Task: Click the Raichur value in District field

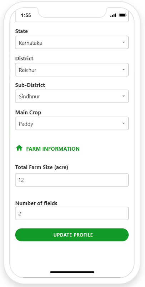Action: tap(27, 70)
